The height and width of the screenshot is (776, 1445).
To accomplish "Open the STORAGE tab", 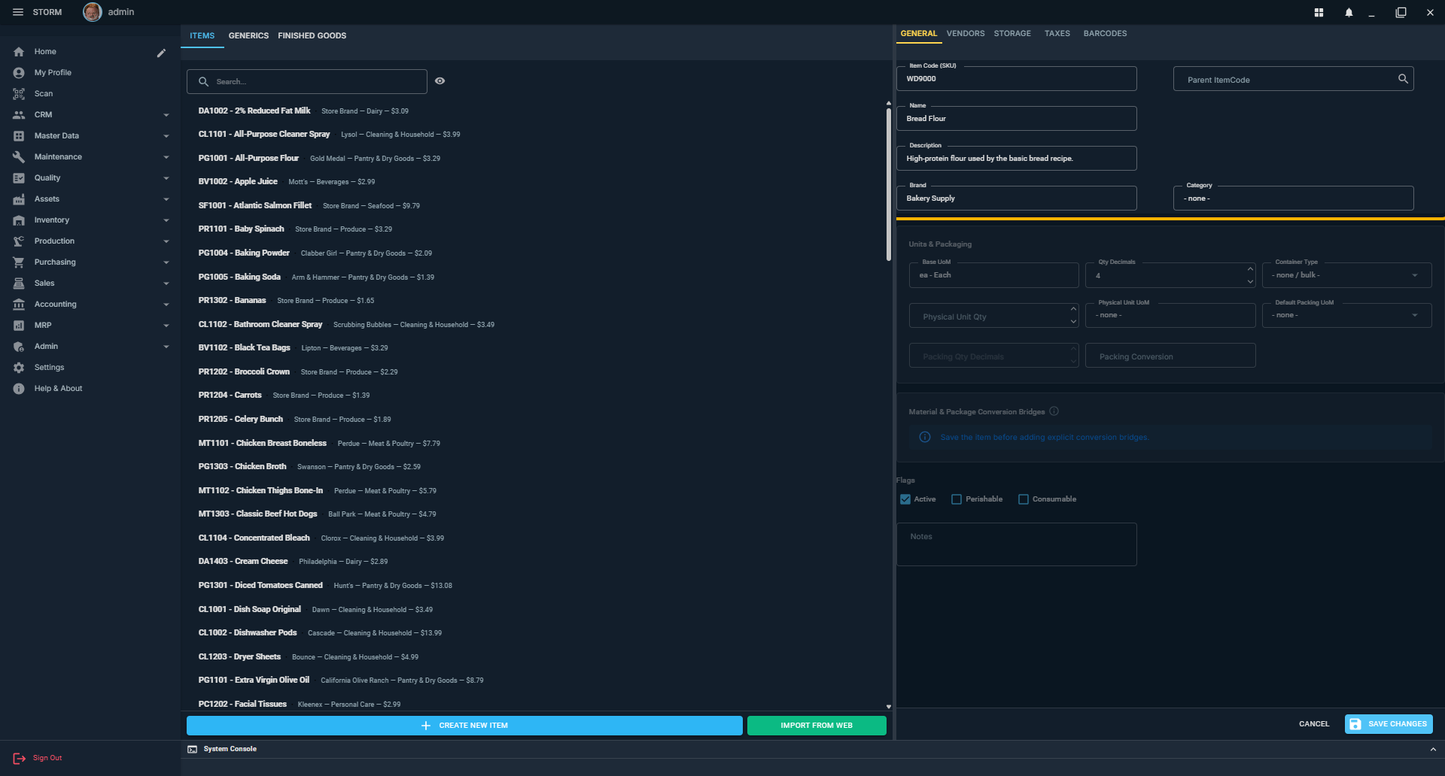I will click(x=1012, y=33).
